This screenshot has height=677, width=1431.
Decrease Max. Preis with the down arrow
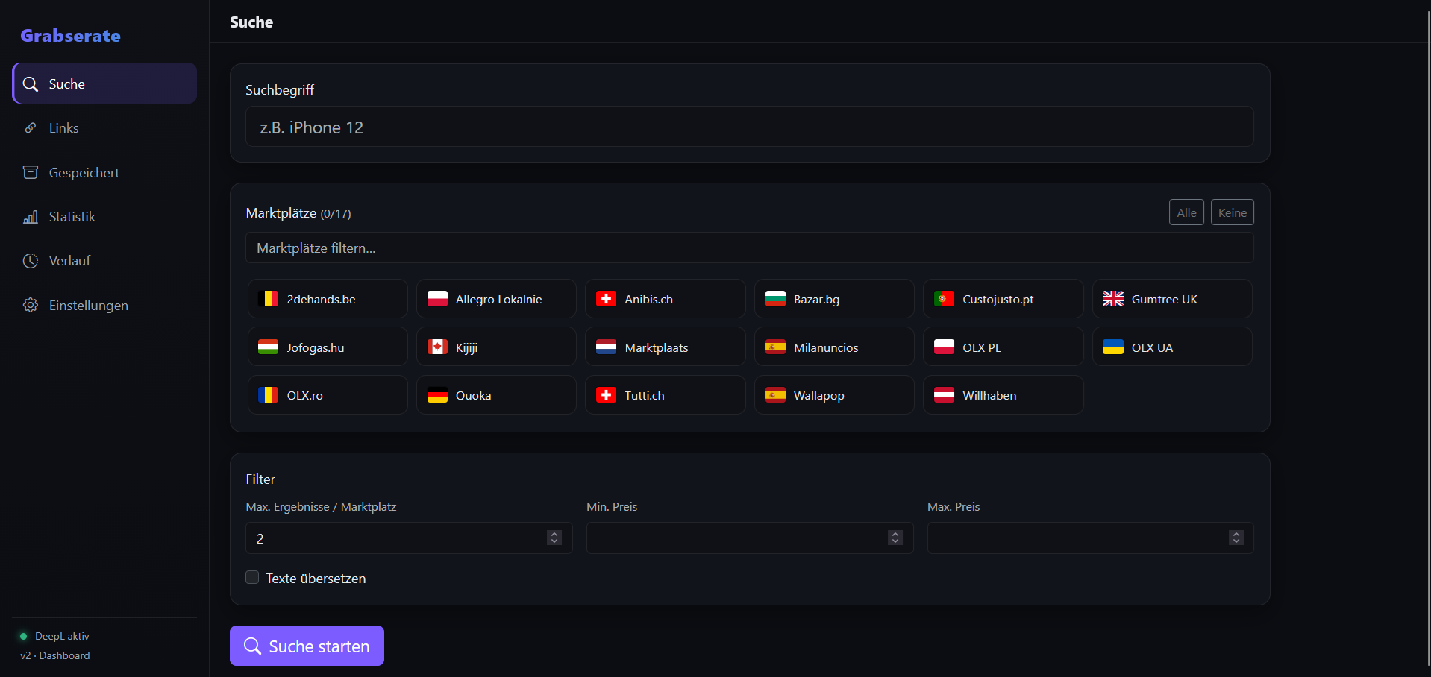click(1236, 541)
